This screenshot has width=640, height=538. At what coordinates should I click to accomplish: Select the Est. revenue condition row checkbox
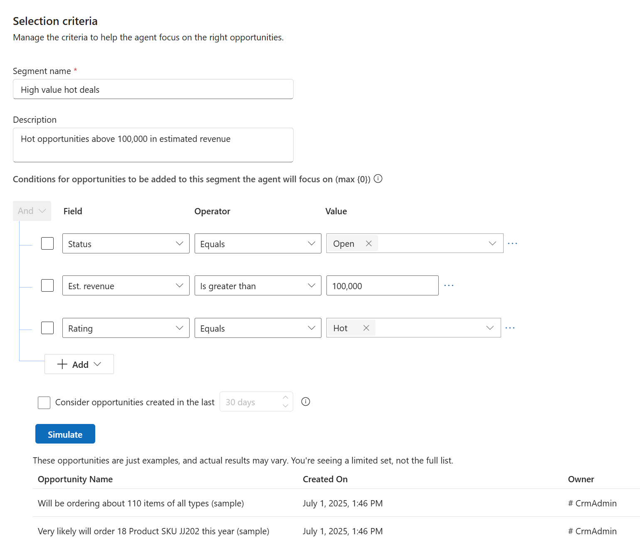[x=47, y=285]
